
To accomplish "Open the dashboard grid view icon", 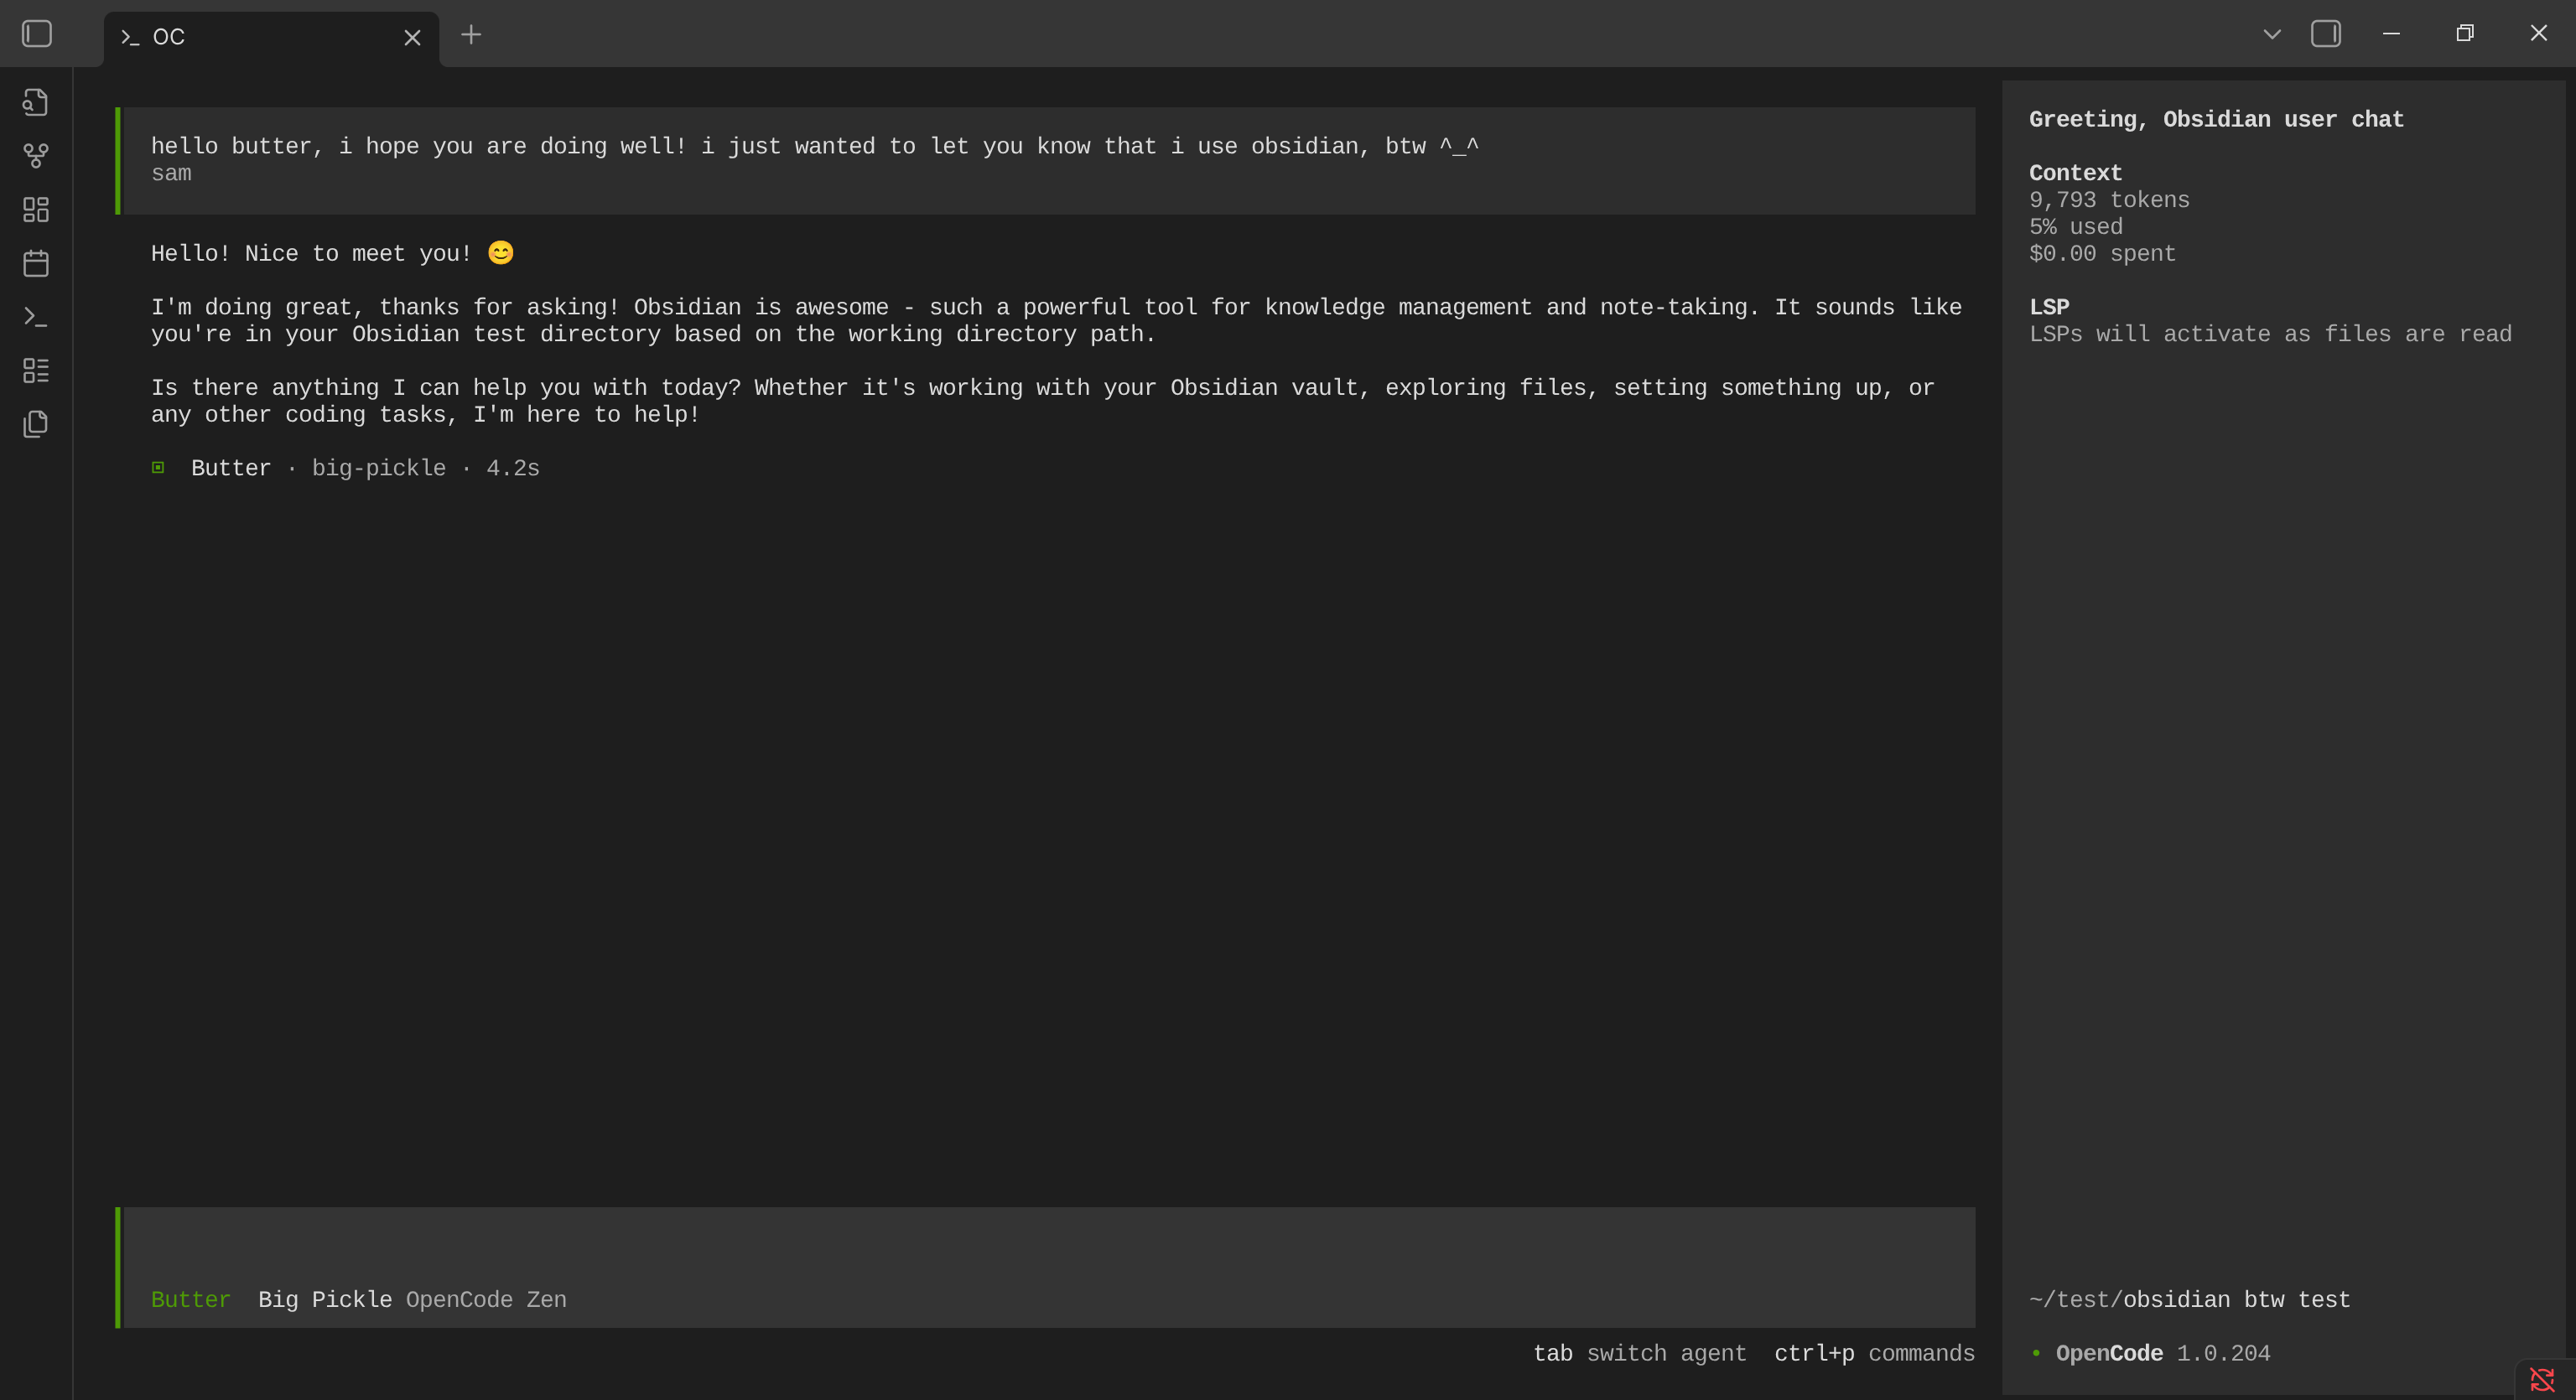I will 36,210.
